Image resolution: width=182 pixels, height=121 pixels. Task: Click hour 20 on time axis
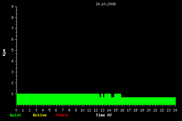pos(149,110)
